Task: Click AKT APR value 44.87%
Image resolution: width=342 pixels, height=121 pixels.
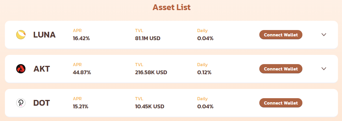Action: point(82,72)
